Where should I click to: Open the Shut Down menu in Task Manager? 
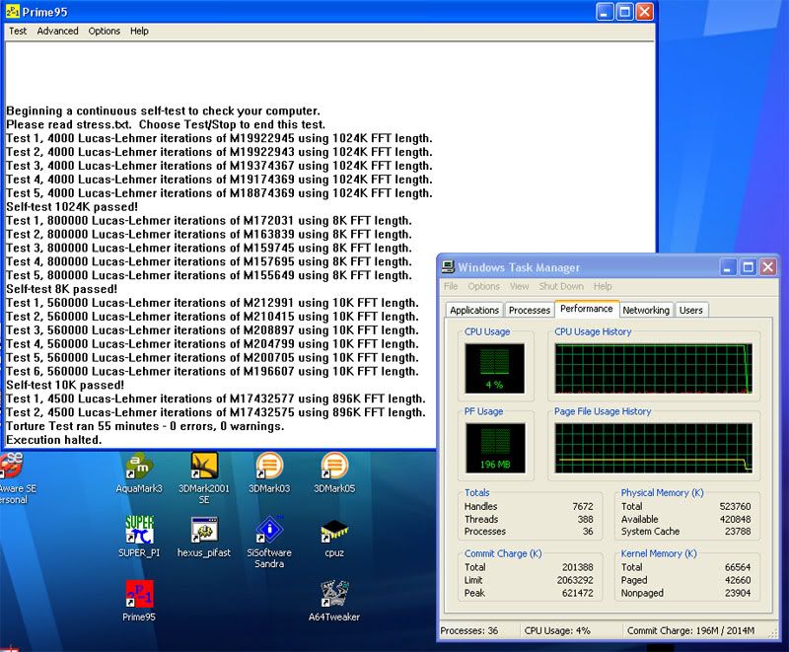(561, 286)
